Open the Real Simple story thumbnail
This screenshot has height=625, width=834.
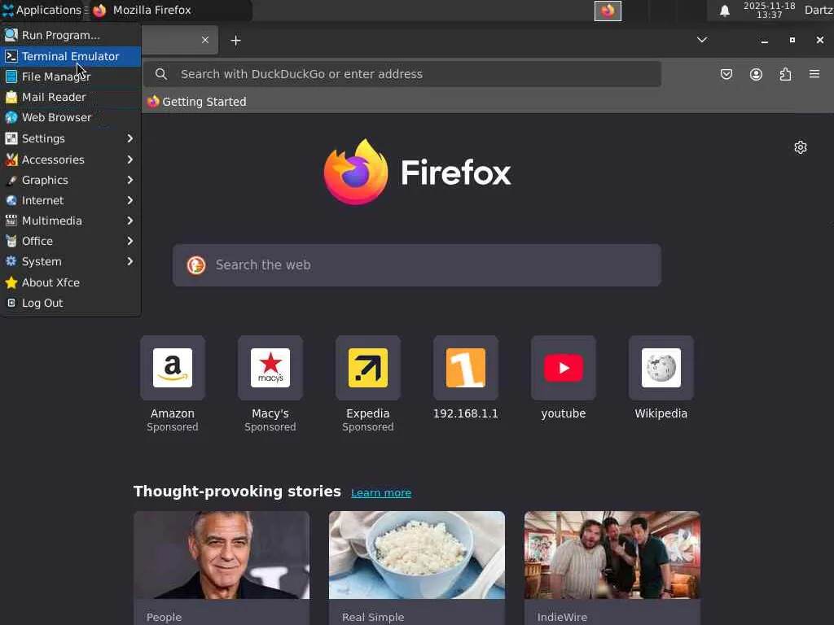(416, 555)
